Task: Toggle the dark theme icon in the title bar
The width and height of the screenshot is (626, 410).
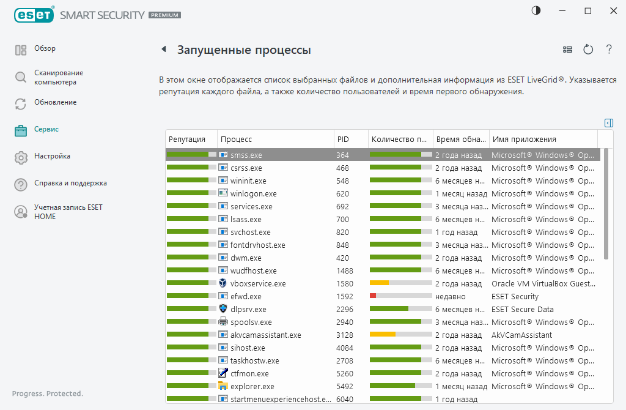Action: (x=536, y=10)
